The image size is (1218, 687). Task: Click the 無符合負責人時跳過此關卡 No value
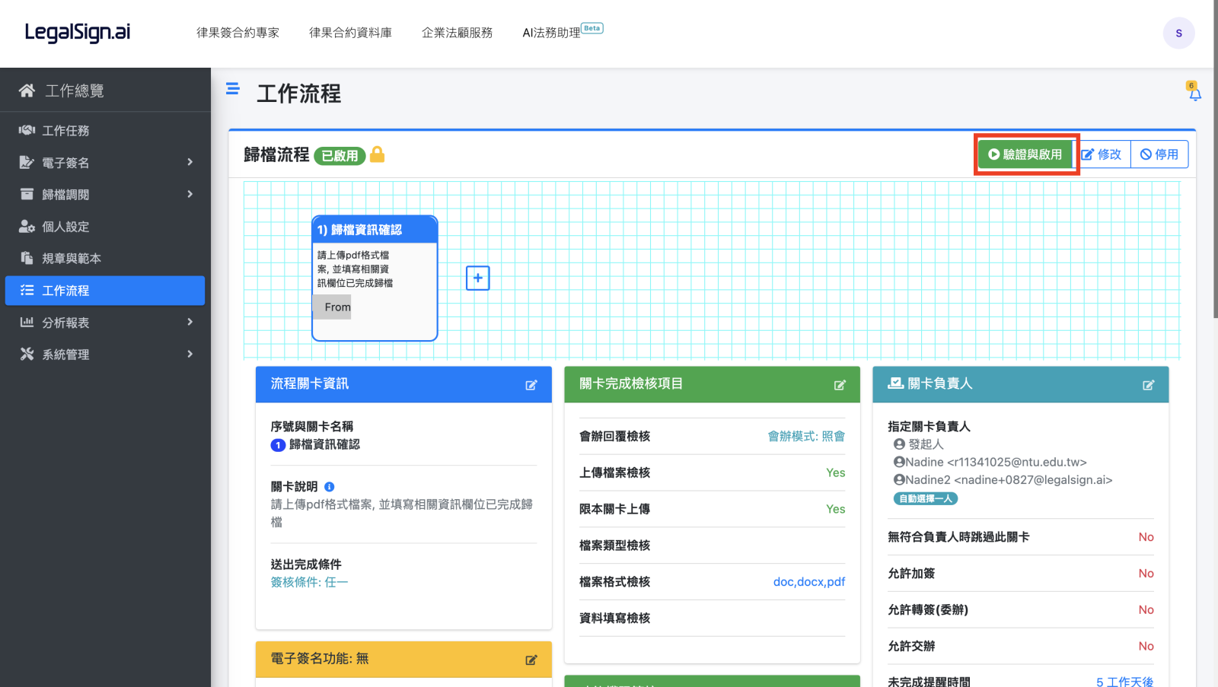1146,536
